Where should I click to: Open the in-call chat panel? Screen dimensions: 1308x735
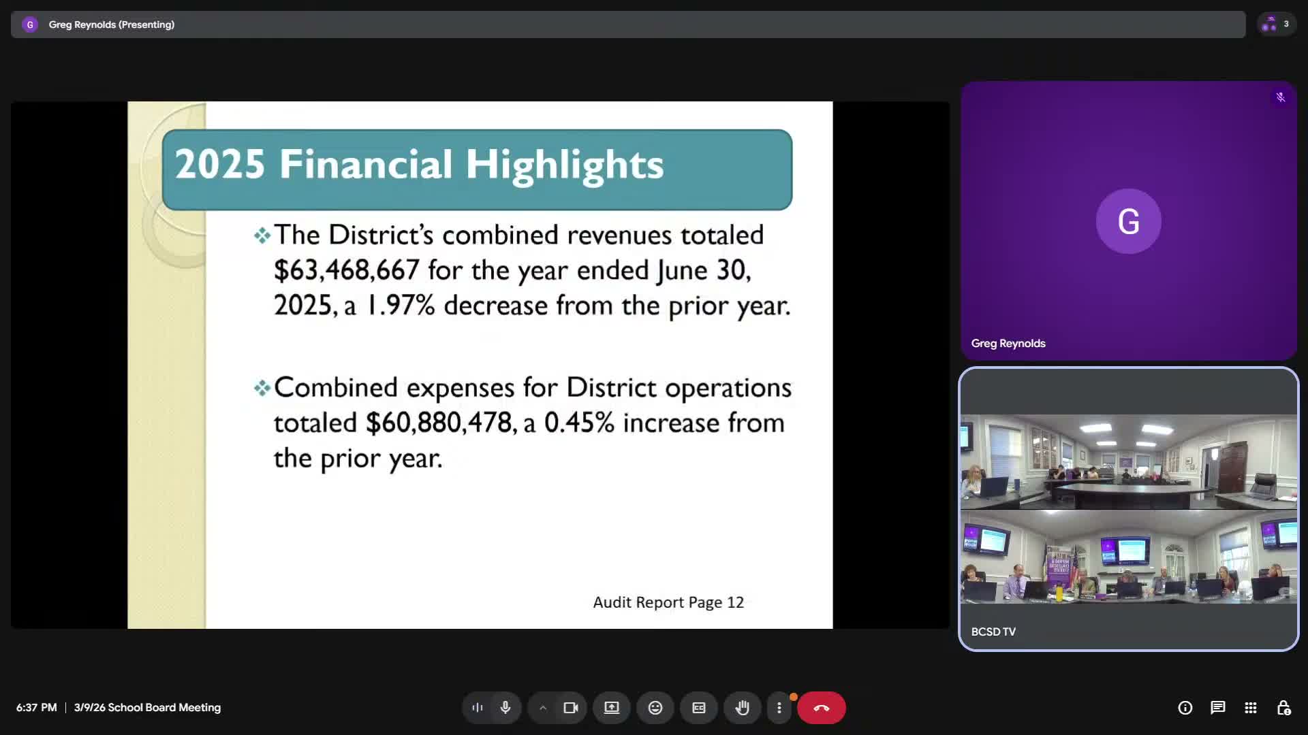1217,708
